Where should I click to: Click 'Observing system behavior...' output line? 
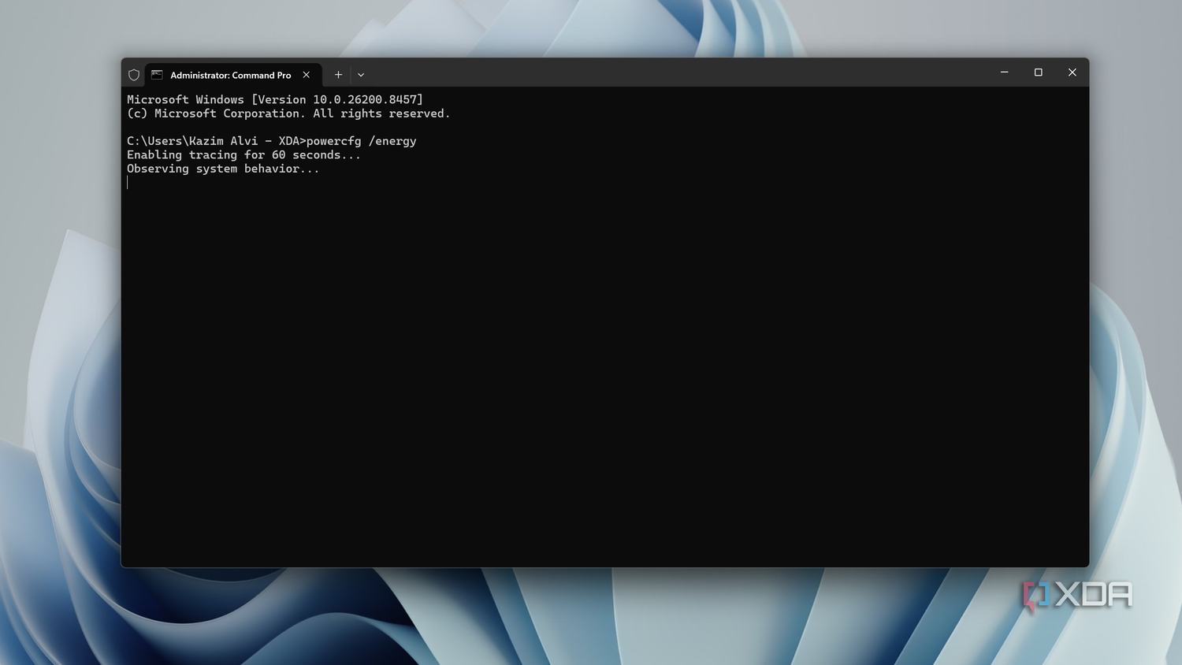click(x=223, y=169)
